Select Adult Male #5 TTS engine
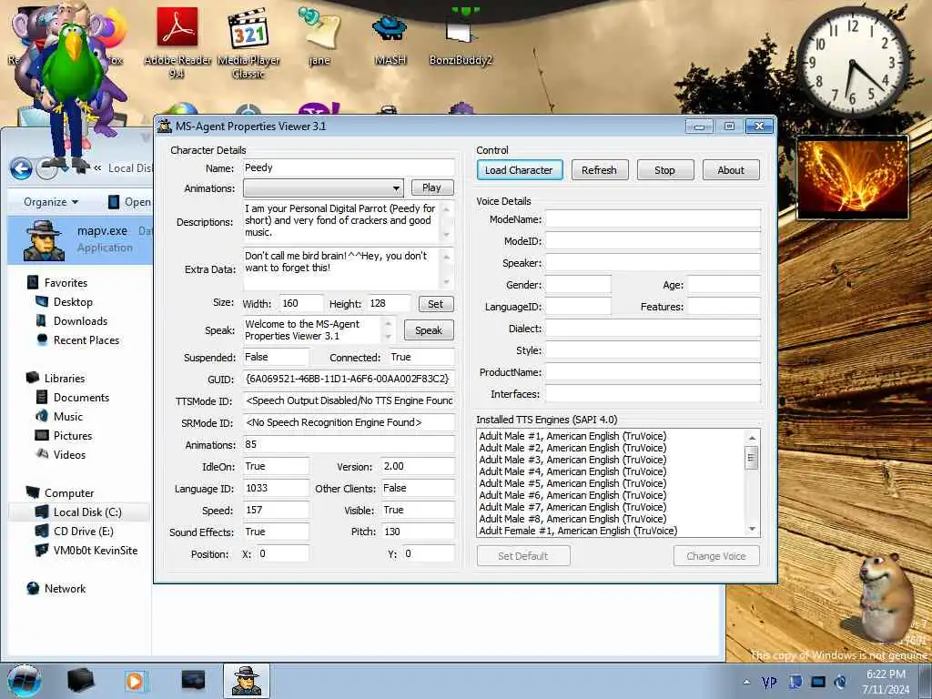This screenshot has height=699, width=932. click(x=572, y=483)
